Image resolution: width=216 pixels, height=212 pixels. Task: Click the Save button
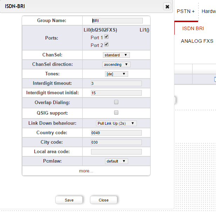coord(69,200)
